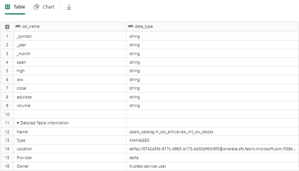
Task: Click the download arrow icon
Action: (69, 7)
